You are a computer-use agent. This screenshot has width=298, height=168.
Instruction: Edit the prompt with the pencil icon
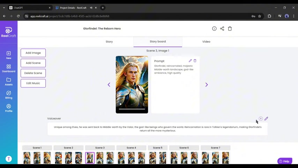[x=190, y=61]
